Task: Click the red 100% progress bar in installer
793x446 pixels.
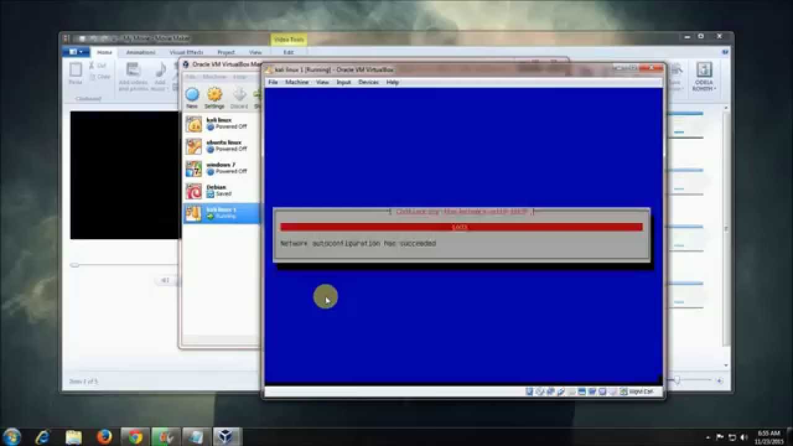Action: (462, 227)
